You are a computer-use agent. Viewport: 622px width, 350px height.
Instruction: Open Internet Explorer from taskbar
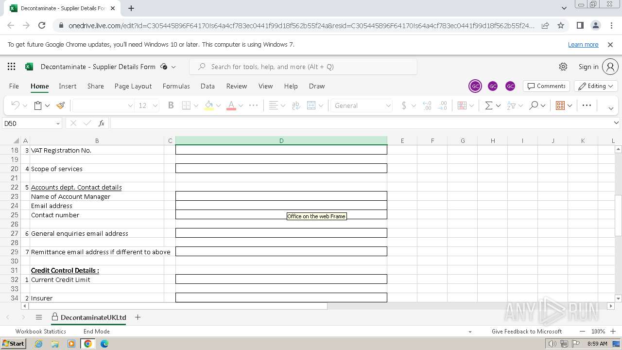click(x=39, y=344)
